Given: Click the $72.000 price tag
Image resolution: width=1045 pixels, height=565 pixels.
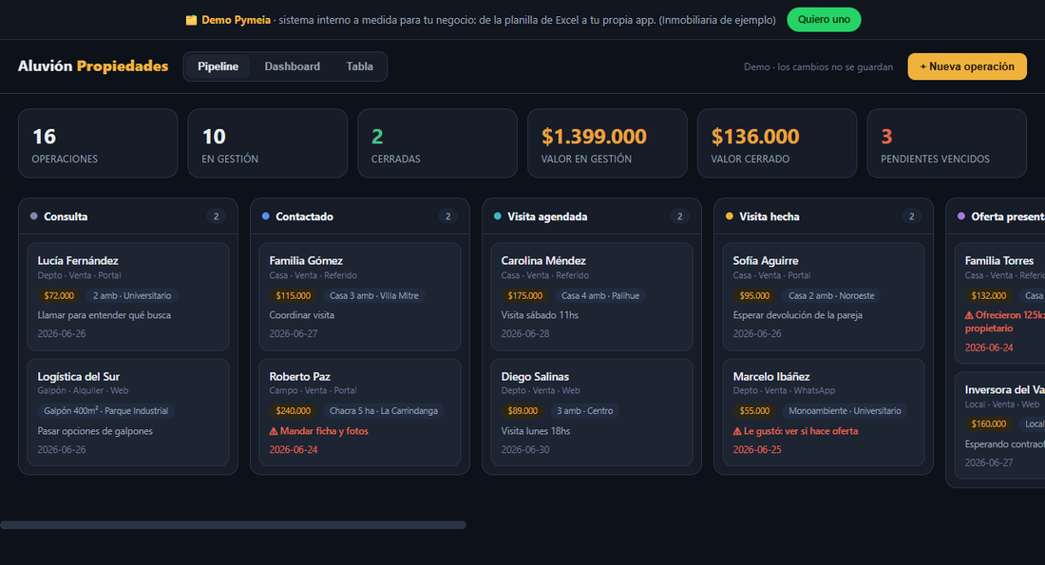Looking at the screenshot, I should [59, 296].
